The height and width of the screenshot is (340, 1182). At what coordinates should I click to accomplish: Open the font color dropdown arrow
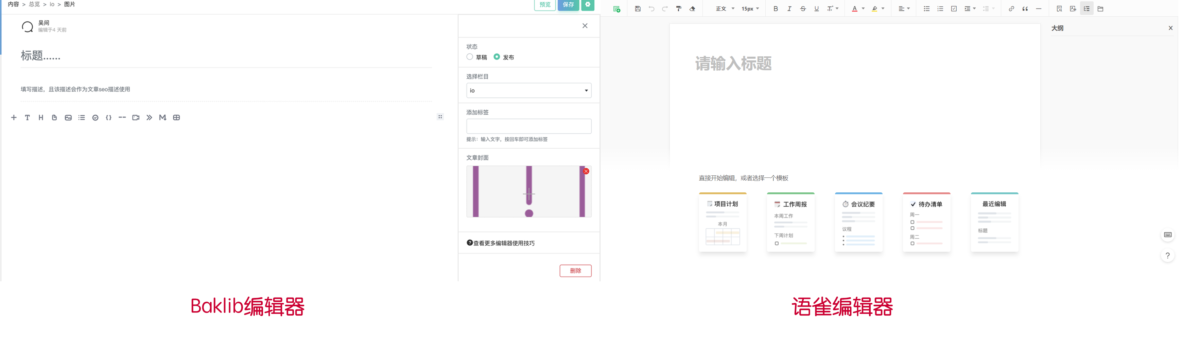click(x=863, y=9)
